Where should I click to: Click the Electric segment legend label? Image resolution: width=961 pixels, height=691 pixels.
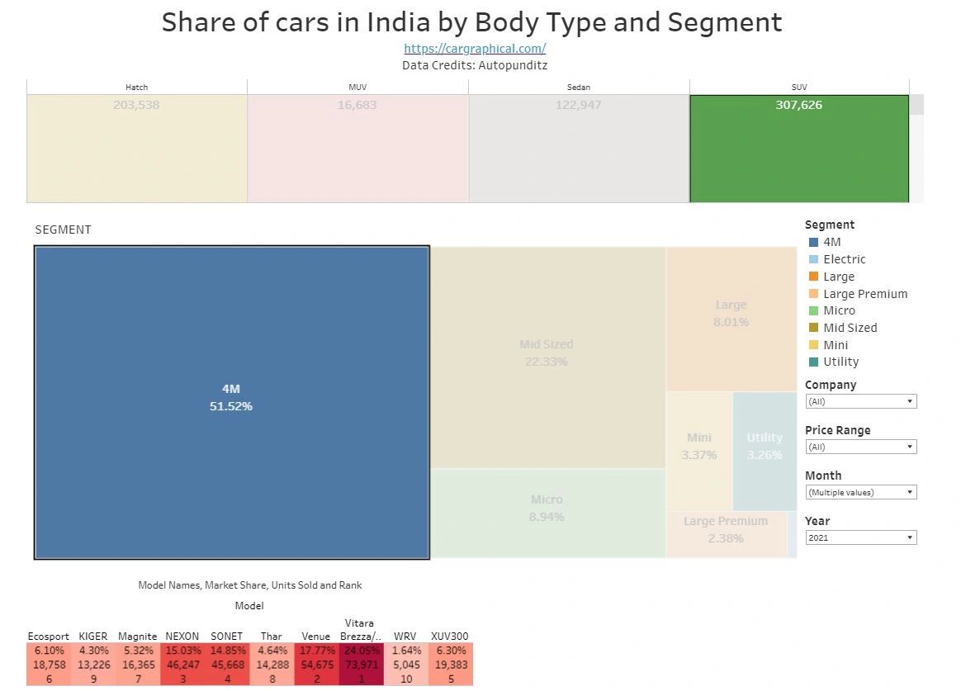(x=845, y=259)
